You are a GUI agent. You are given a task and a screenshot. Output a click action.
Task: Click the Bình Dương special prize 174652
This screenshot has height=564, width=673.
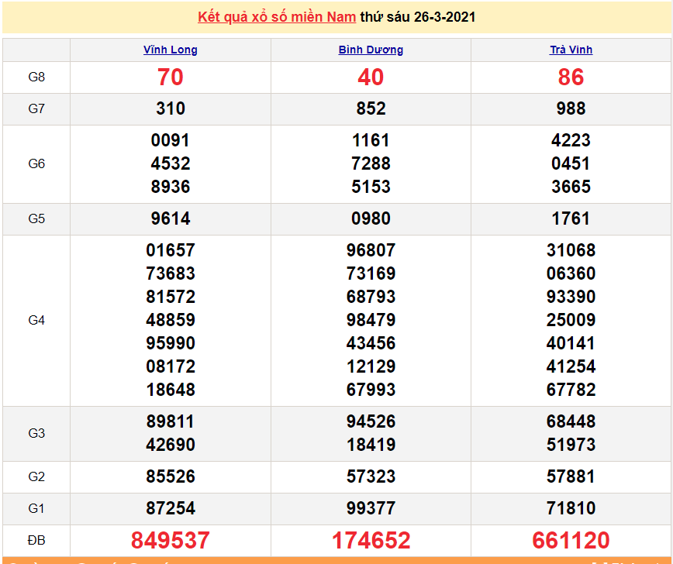[371, 540]
